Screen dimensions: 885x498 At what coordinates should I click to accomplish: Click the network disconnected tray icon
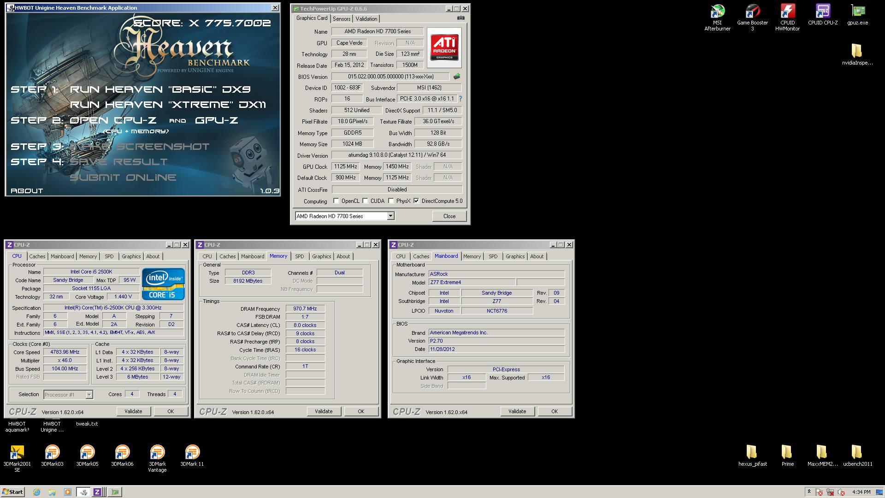pyautogui.click(x=830, y=492)
